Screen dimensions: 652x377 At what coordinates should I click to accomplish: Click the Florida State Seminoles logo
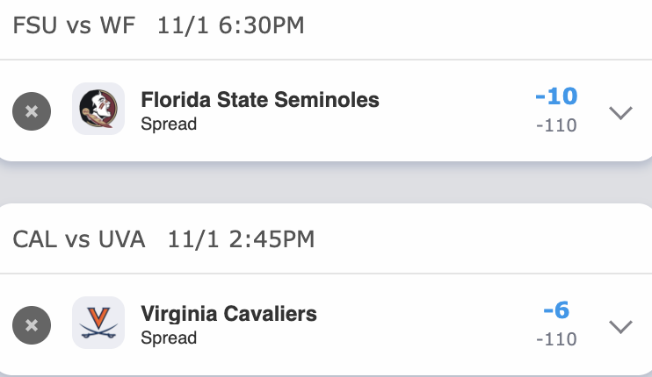(x=98, y=110)
